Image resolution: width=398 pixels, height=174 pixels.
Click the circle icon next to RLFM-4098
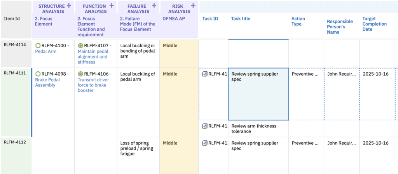(38, 74)
